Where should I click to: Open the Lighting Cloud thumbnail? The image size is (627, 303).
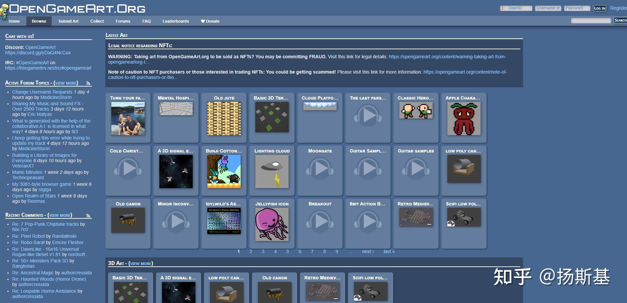pyautogui.click(x=272, y=171)
